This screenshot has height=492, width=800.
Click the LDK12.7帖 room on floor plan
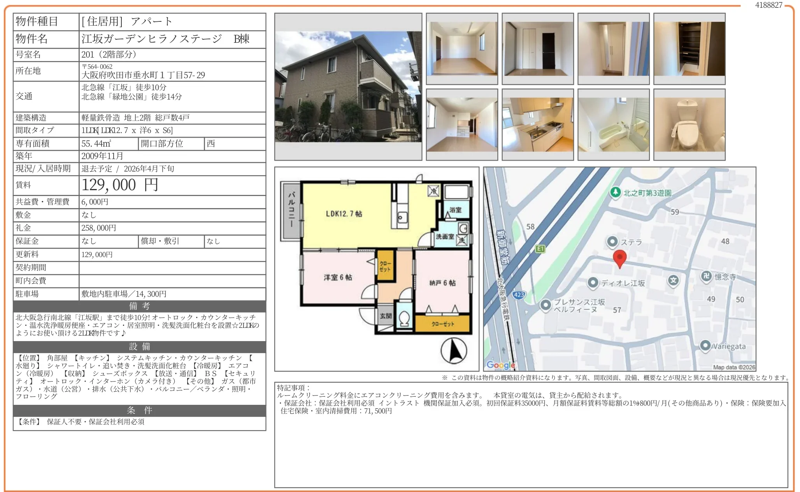(x=344, y=214)
